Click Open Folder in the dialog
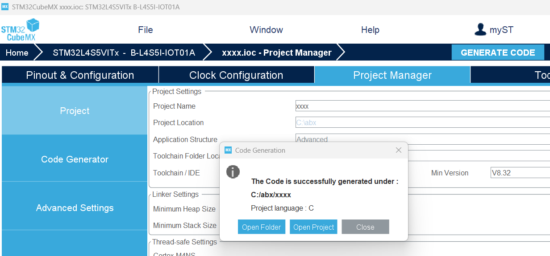550x256 pixels. click(261, 227)
